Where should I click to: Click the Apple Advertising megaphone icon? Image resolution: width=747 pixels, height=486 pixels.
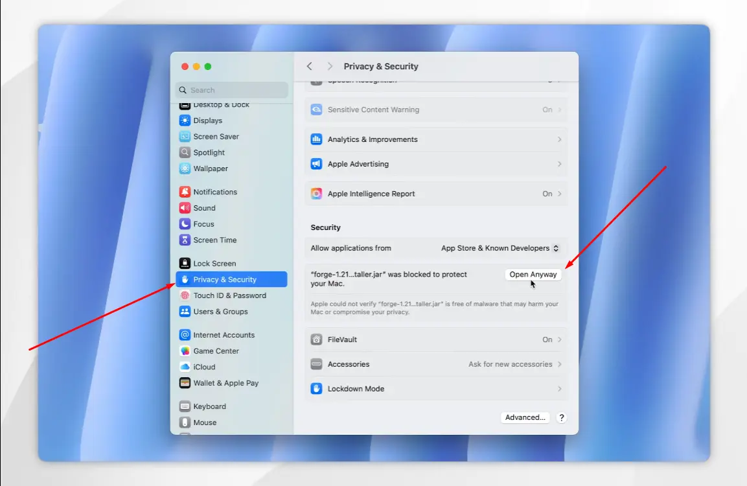pos(316,164)
